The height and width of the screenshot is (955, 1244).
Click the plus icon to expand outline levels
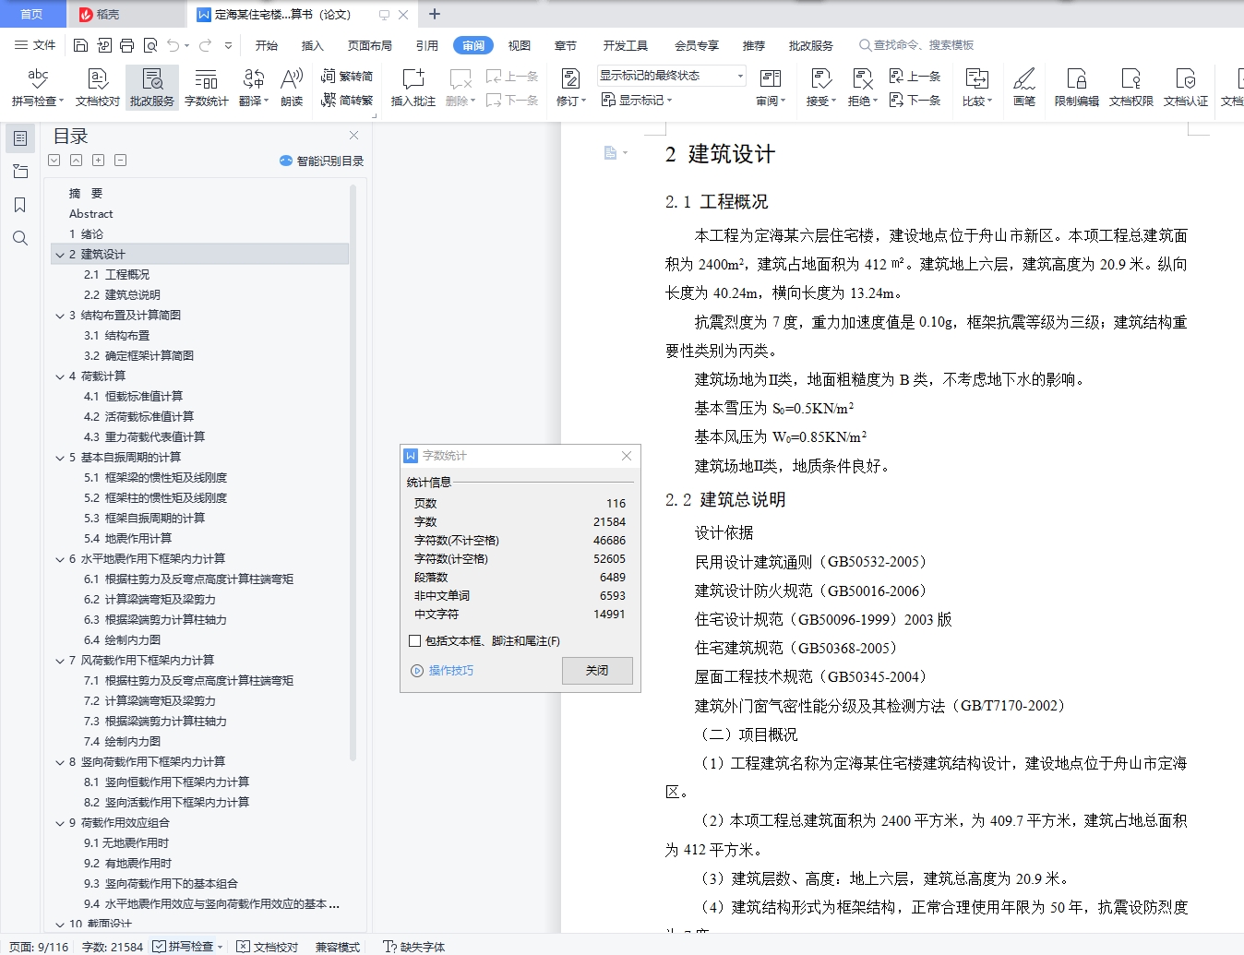coord(98,161)
